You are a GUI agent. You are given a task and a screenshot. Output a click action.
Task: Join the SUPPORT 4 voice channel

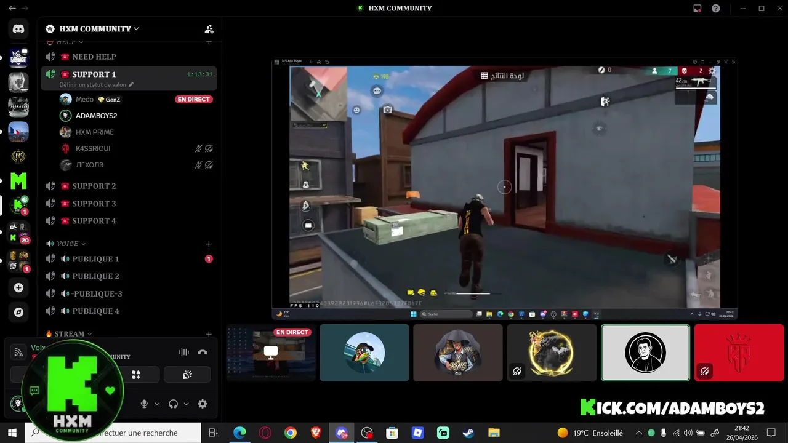click(x=129, y=221)
